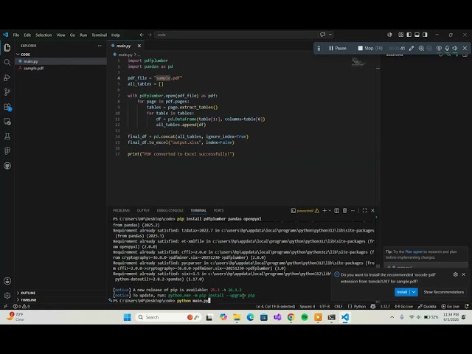Open the Search view in activity bar
The width and height of the screenshot is (472, 354).
click(x=7, y=63)
